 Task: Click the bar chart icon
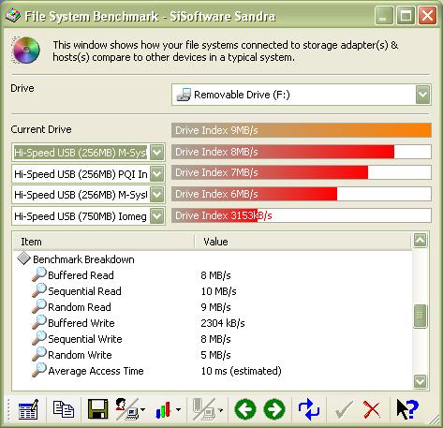(163, 409)
